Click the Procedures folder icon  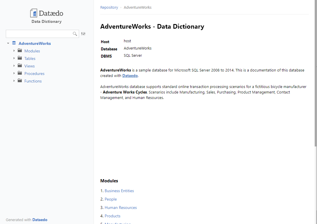[x=20, y=73]
